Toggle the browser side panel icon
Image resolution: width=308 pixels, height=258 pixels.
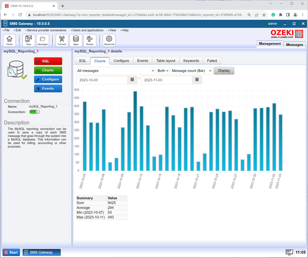tap(288, 15)
